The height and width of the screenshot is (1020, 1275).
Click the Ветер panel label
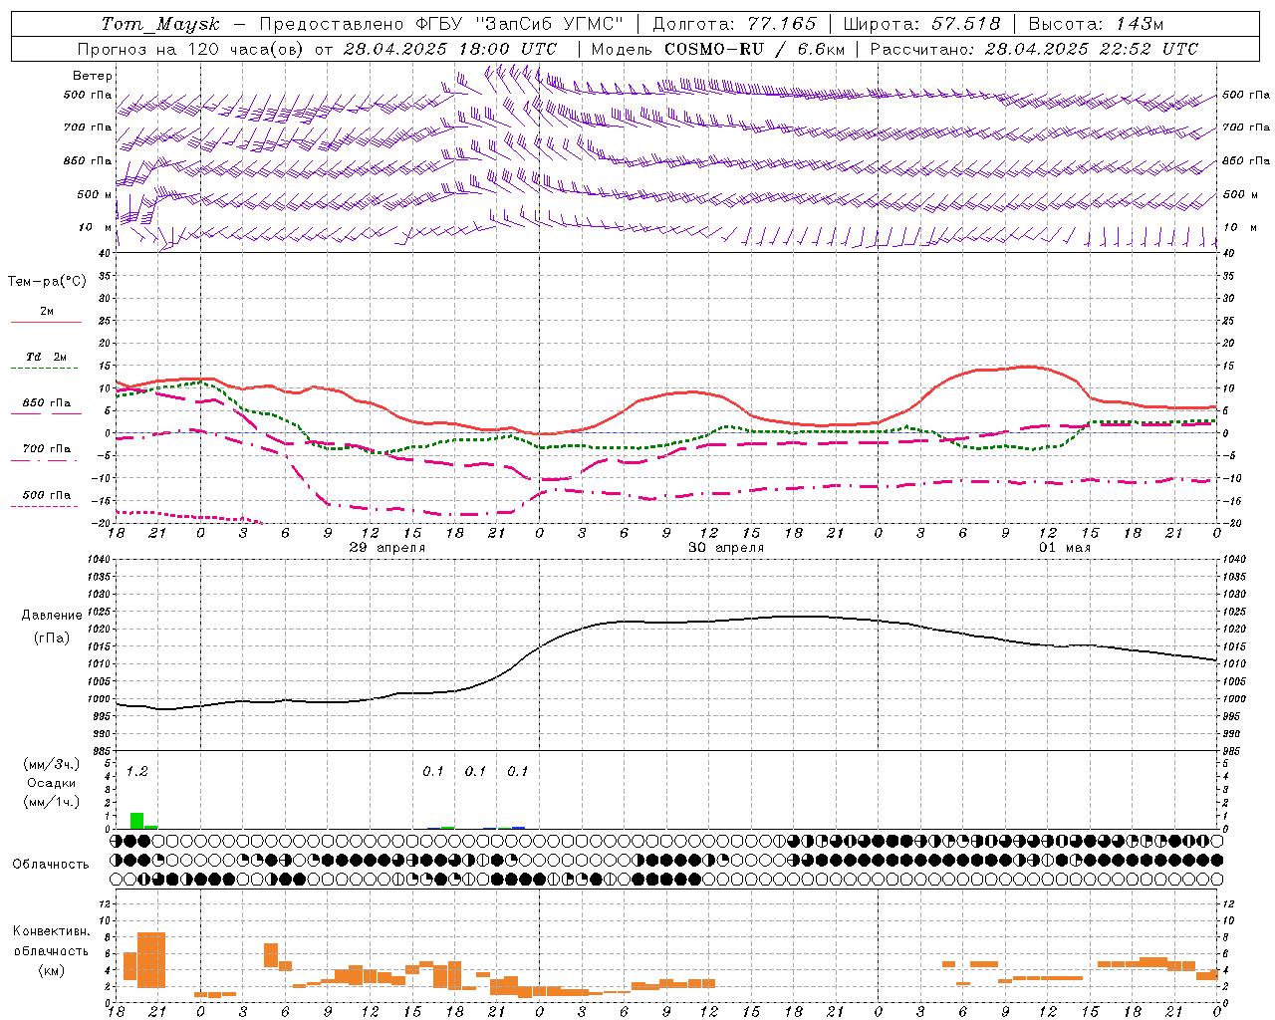click(x=92, y=76)
